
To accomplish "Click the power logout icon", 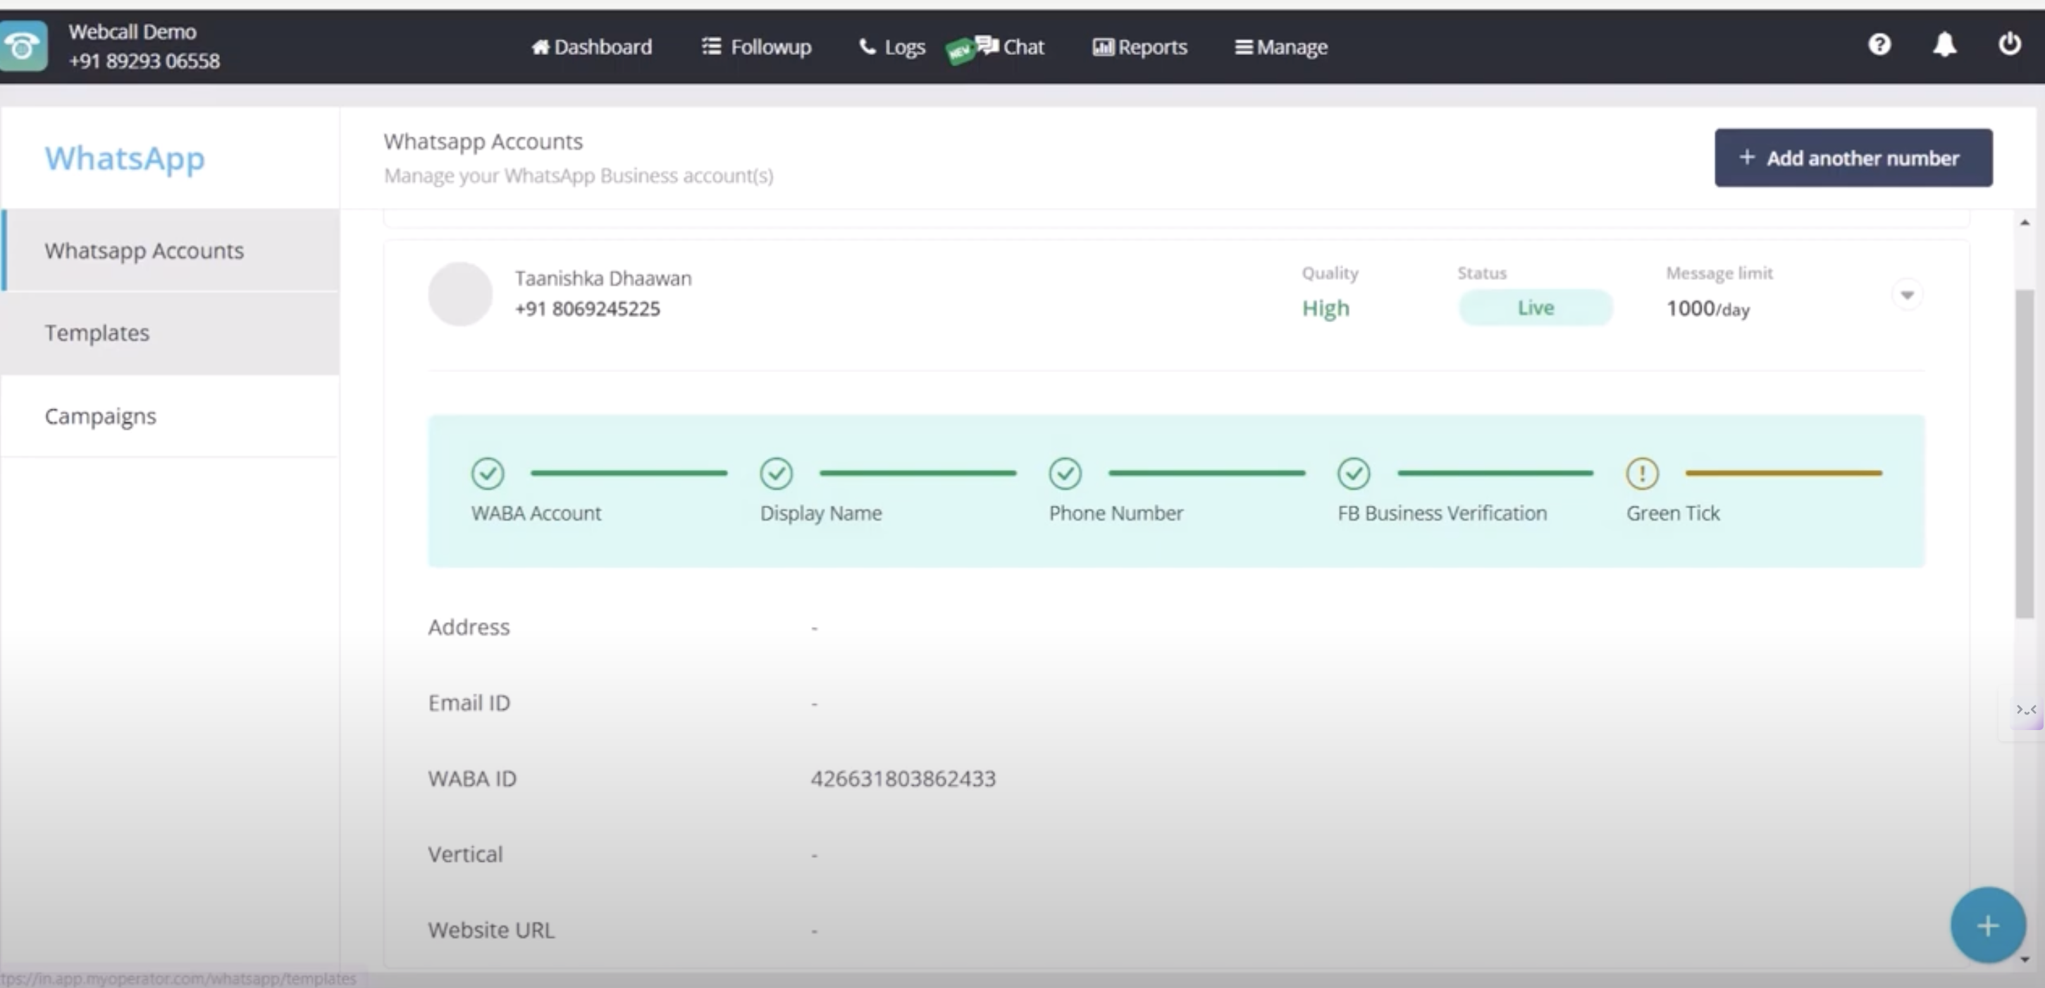I will click(x=2008, y=44).
